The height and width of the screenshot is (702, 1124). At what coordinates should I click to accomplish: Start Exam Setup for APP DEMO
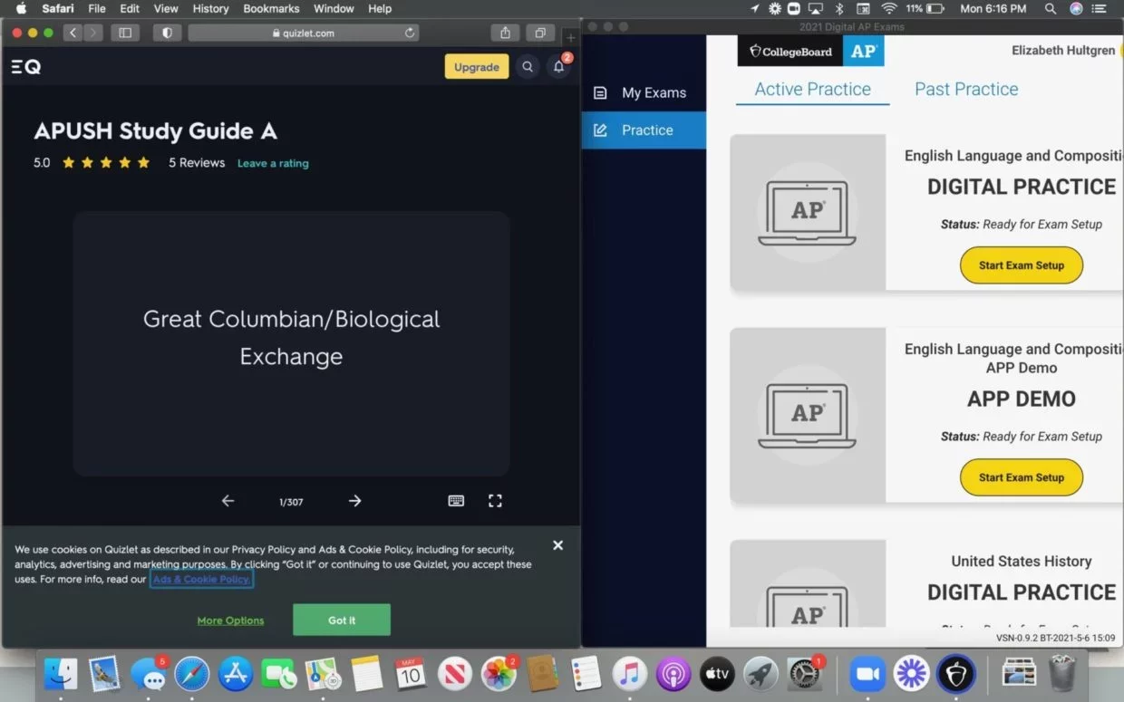click(x=1022, y=477)
